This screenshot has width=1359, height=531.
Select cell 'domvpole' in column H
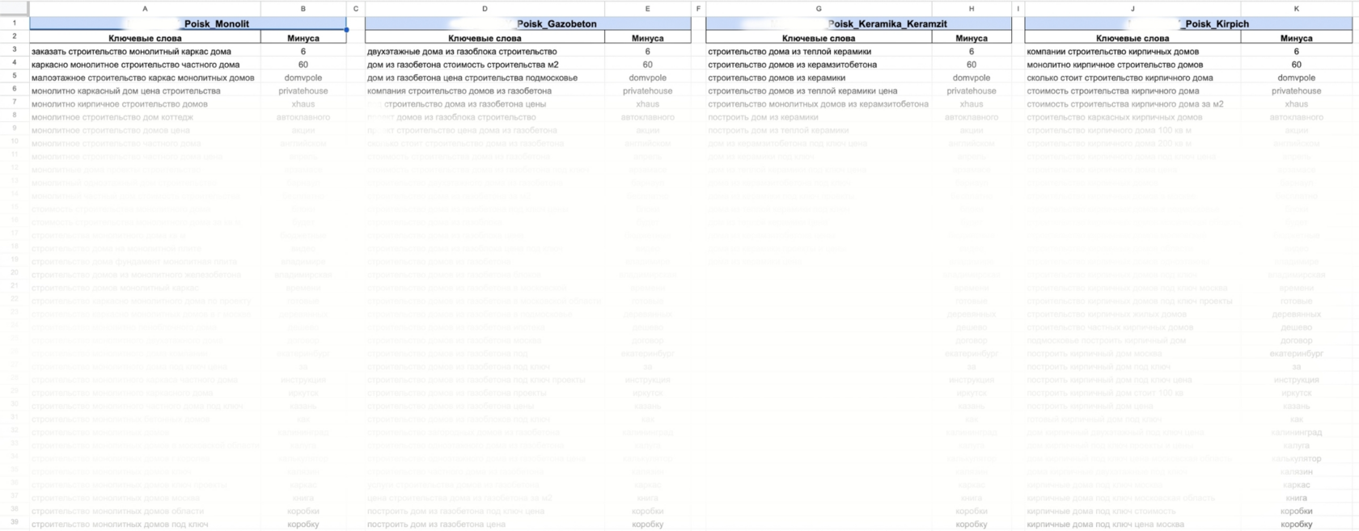click(x=972, y=78)
